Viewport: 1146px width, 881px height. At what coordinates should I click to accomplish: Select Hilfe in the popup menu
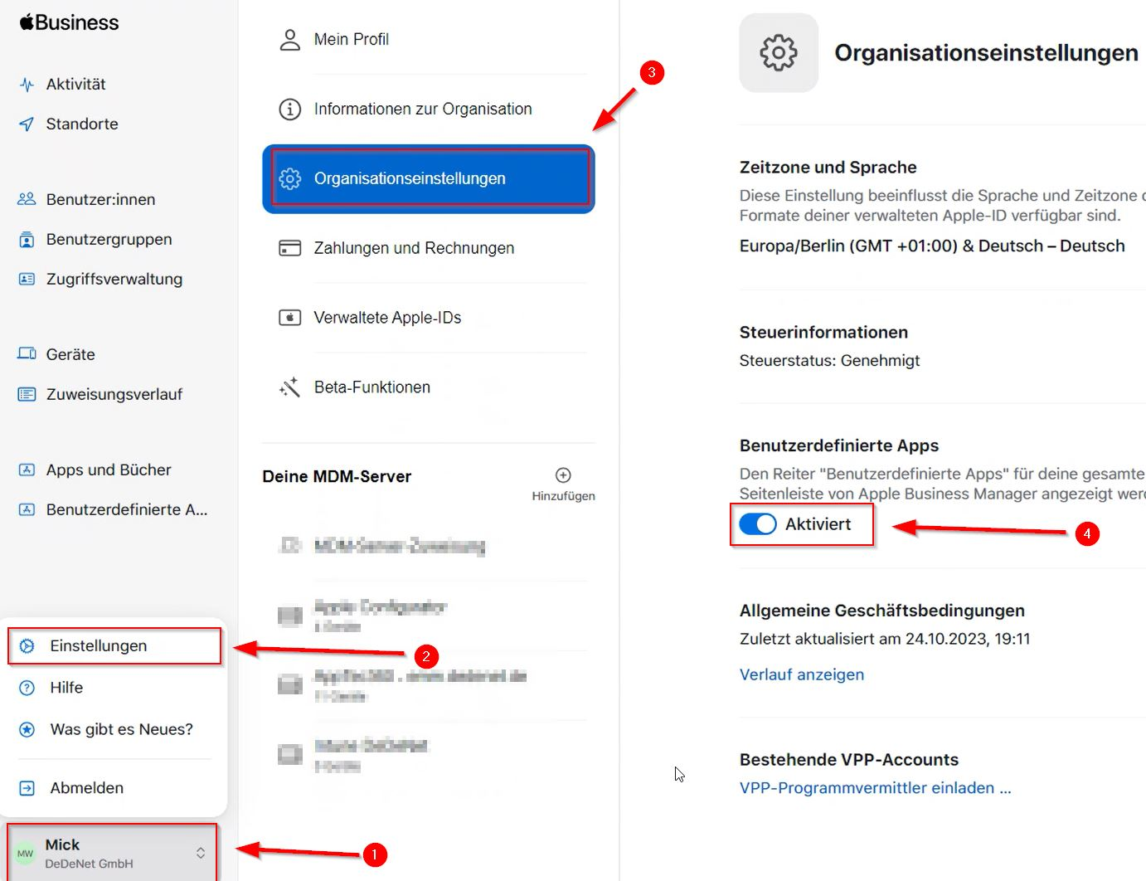pos(66,688)
